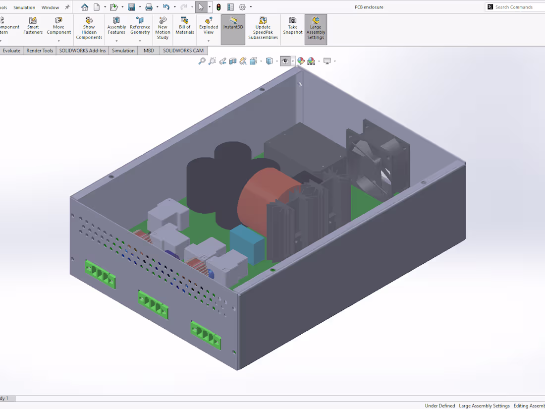
Task: Expand Exploded View dropdown arrow
Action: click(x=209, y=41)
